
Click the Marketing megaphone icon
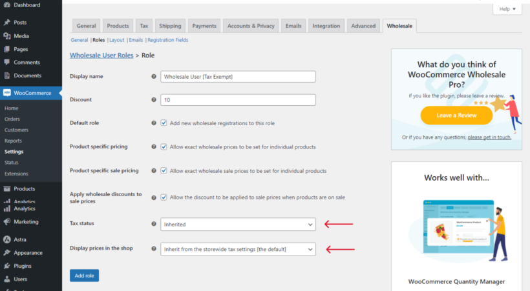[6, 222]
